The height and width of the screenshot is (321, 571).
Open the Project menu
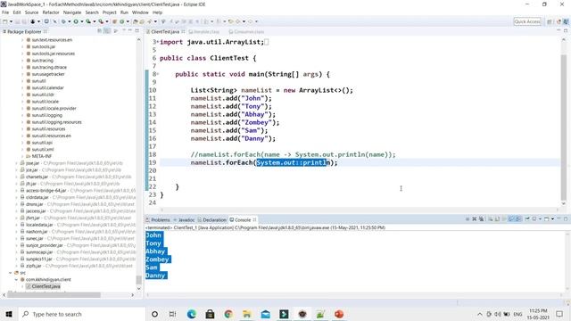click(109, 12)
